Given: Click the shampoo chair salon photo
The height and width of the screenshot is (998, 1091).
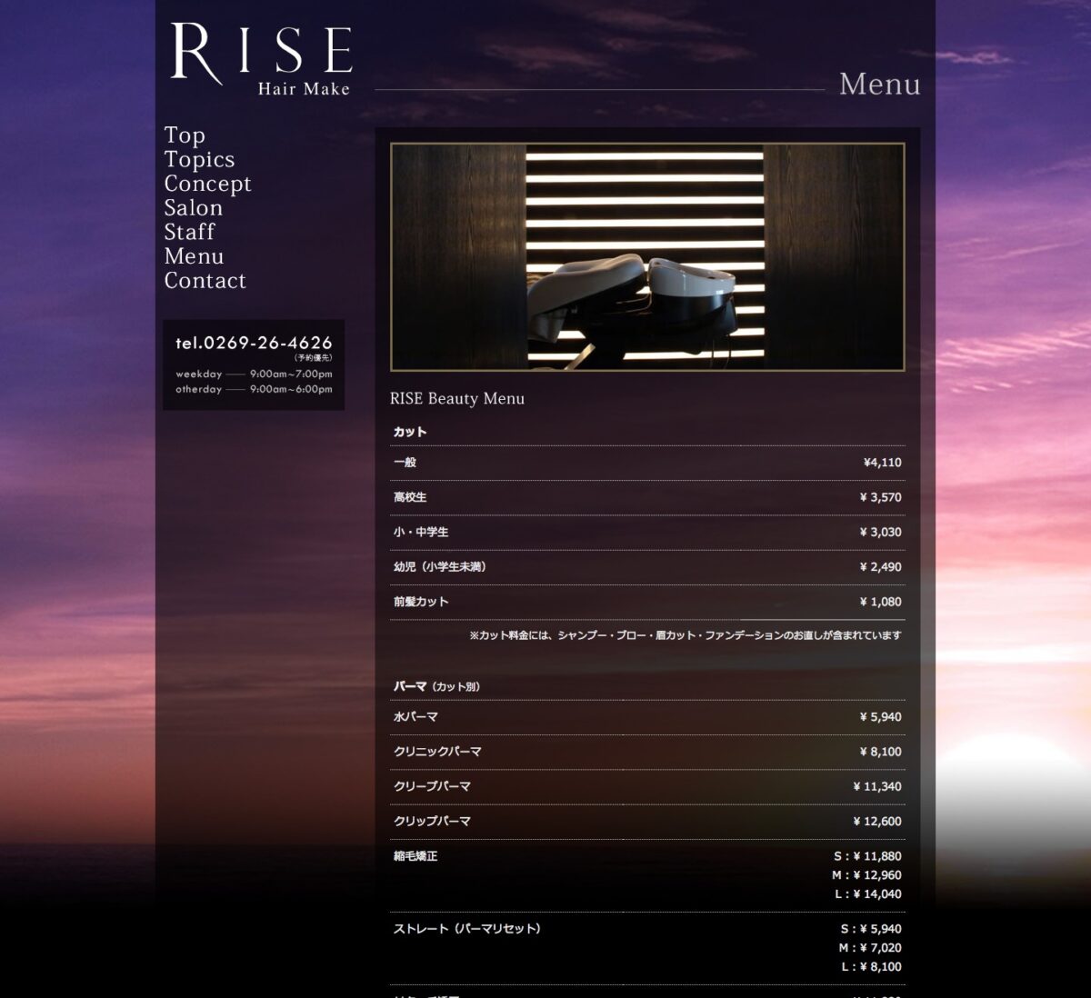Looking at the screenshot, I should point(647,257).
